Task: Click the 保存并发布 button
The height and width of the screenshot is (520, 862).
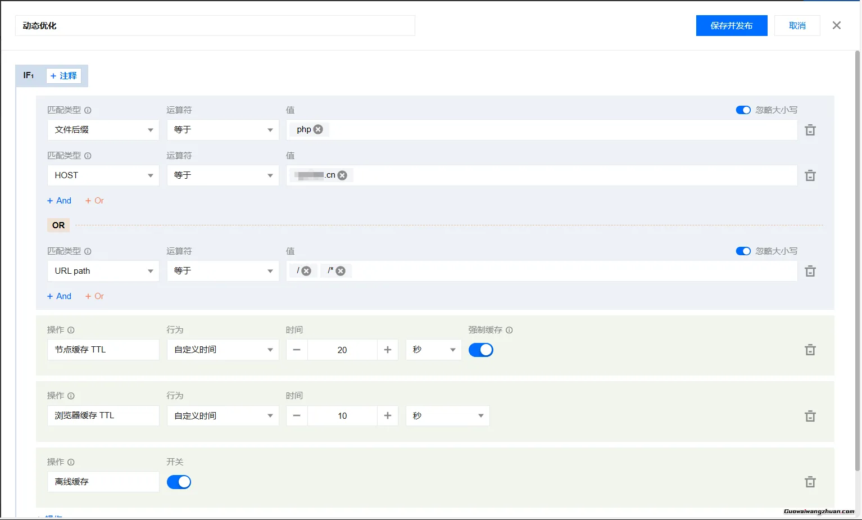Action: tap(731, 26)
